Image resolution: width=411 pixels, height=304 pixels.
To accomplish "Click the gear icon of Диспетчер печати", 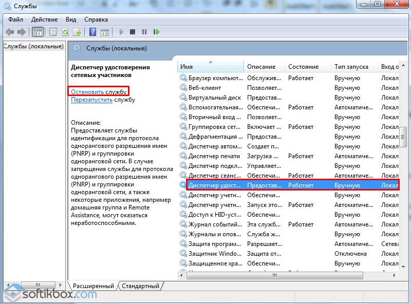I will click(183, 156).
